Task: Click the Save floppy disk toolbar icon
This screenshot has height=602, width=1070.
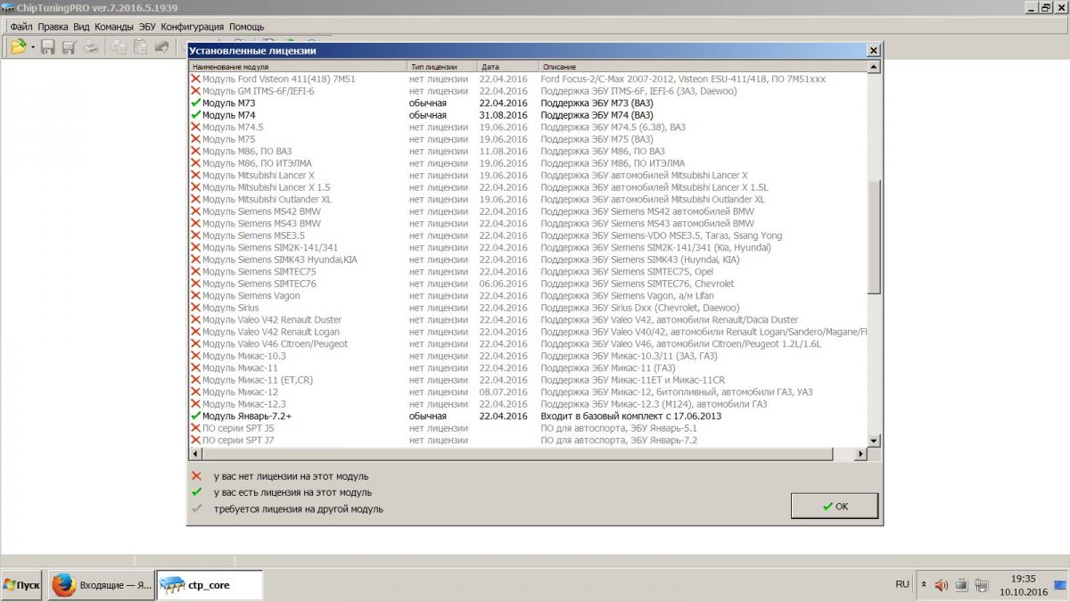Action: point(48,46)
